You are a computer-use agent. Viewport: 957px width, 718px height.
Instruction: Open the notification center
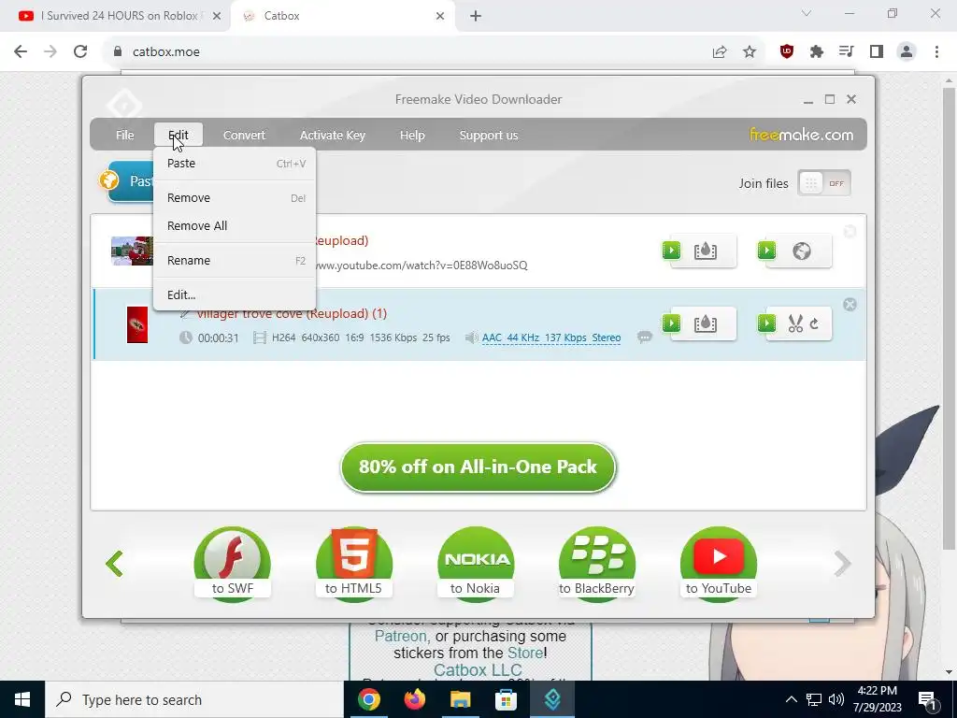click(x=927, y=699)
